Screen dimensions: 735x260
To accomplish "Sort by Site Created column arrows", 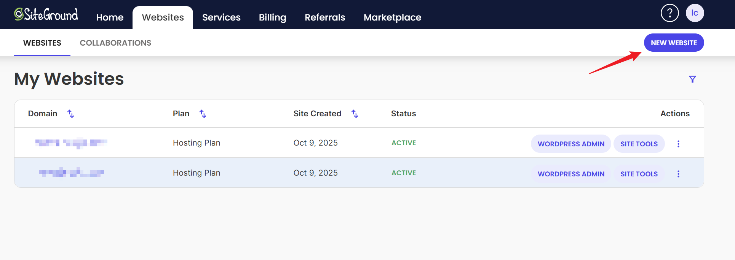I will (x=355, y=114).
